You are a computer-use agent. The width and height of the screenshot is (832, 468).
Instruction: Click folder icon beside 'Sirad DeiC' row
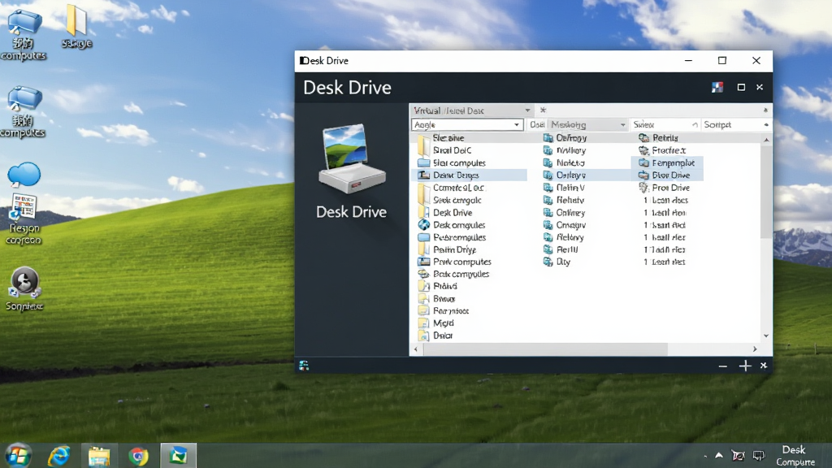pos(423,150)
